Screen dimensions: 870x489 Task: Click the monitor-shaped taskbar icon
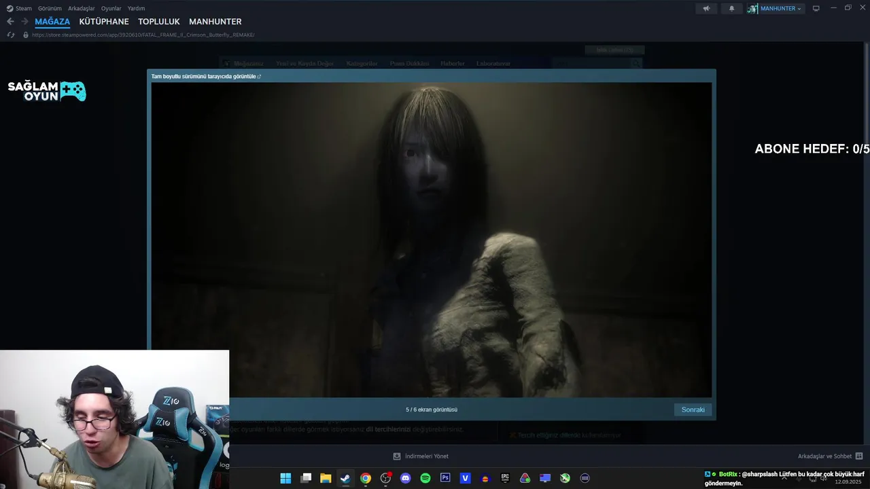(544, 478)
